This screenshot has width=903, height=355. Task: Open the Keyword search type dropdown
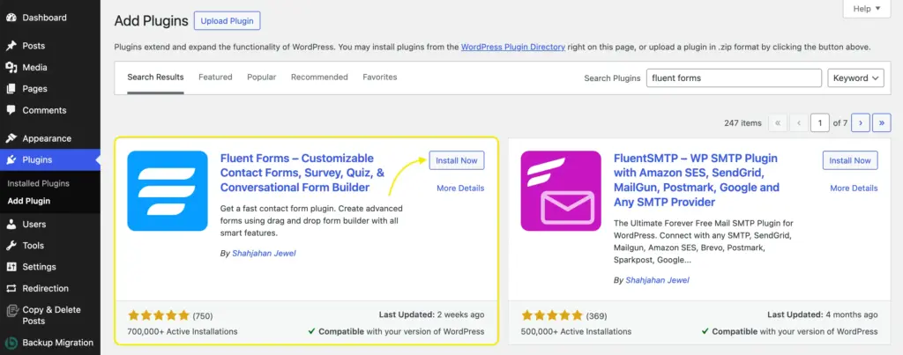[x=855, y=78]
